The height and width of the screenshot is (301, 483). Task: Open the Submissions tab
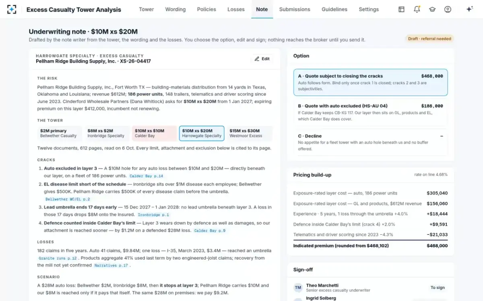[x=295, y=9]
